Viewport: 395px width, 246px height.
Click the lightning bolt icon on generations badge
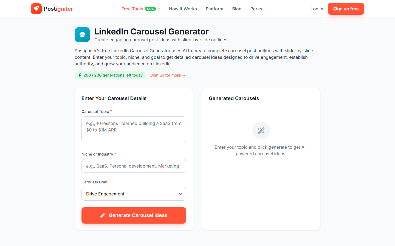tap(80, 75)
